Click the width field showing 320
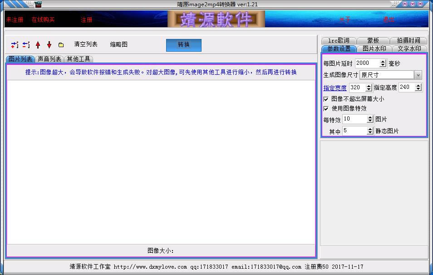Screen dimensions: 433x275 point(357,87)
